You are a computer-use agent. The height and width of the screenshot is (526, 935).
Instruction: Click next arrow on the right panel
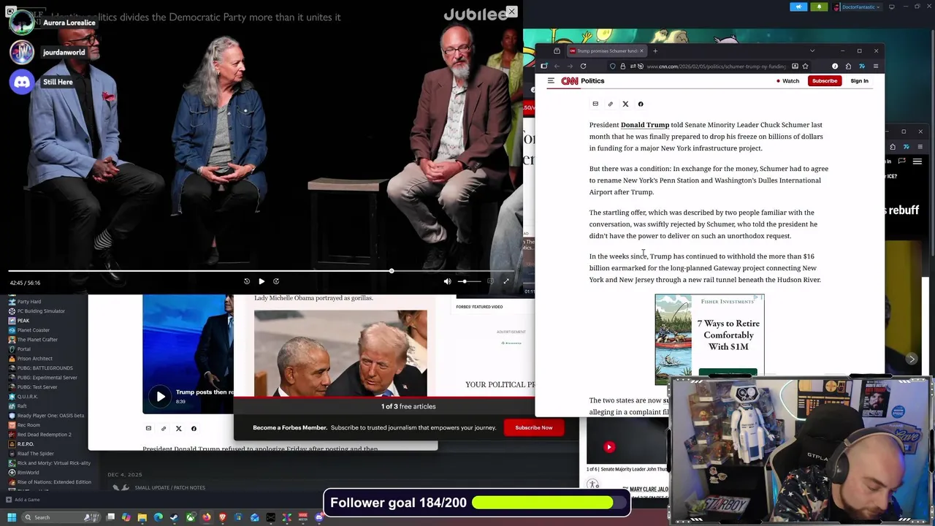(x=912, y=359)
